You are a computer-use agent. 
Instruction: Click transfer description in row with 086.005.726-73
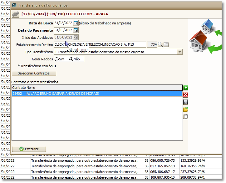(84, 160)
